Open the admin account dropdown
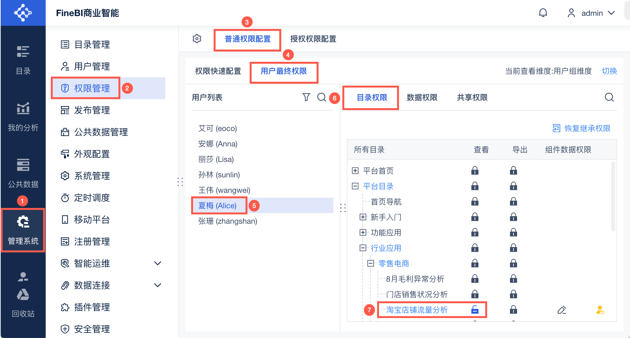 tap(591, 13)
